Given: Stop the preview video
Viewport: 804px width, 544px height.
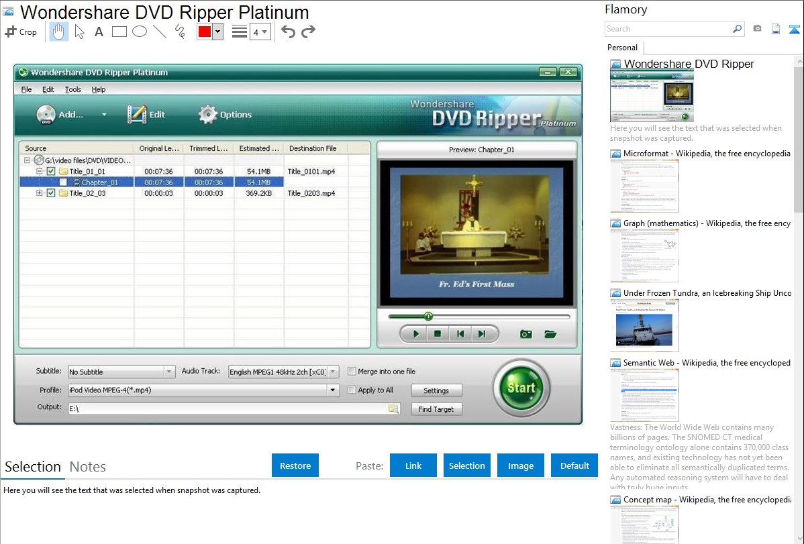Looking at the screenshot, I should [438, 334].
